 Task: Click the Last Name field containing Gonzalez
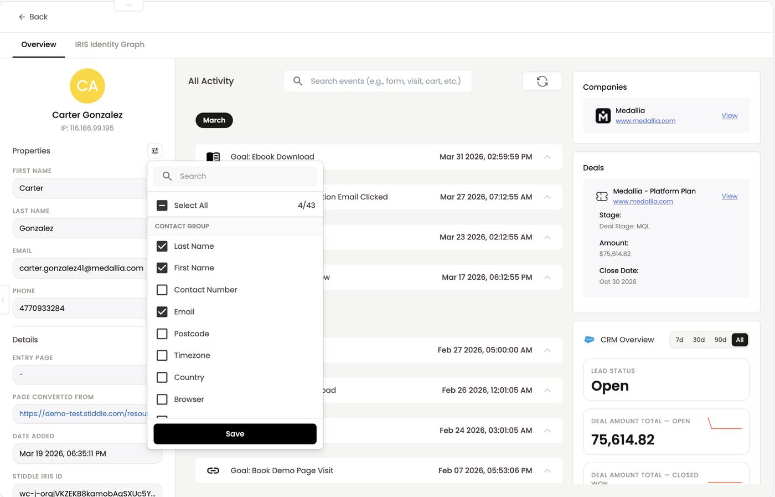[x=80, y=228]
